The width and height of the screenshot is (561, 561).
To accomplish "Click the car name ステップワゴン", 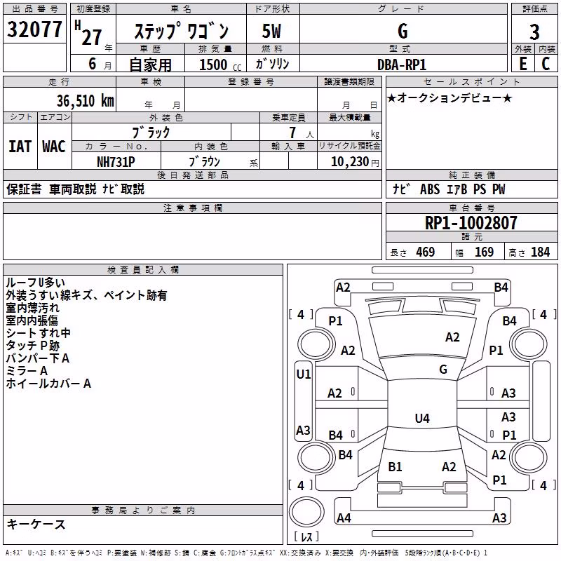I will coord(182,31).
